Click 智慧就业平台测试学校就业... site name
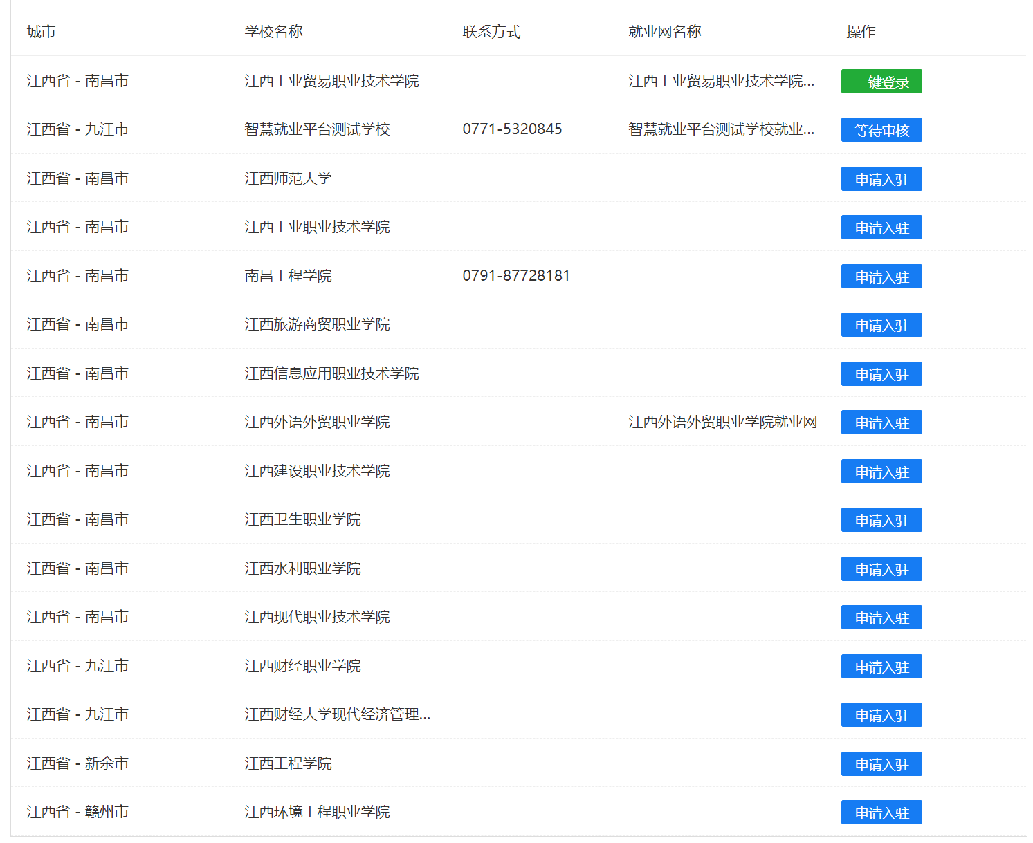The height and width of the screenshot is (843, 1033). pos(722,129)
